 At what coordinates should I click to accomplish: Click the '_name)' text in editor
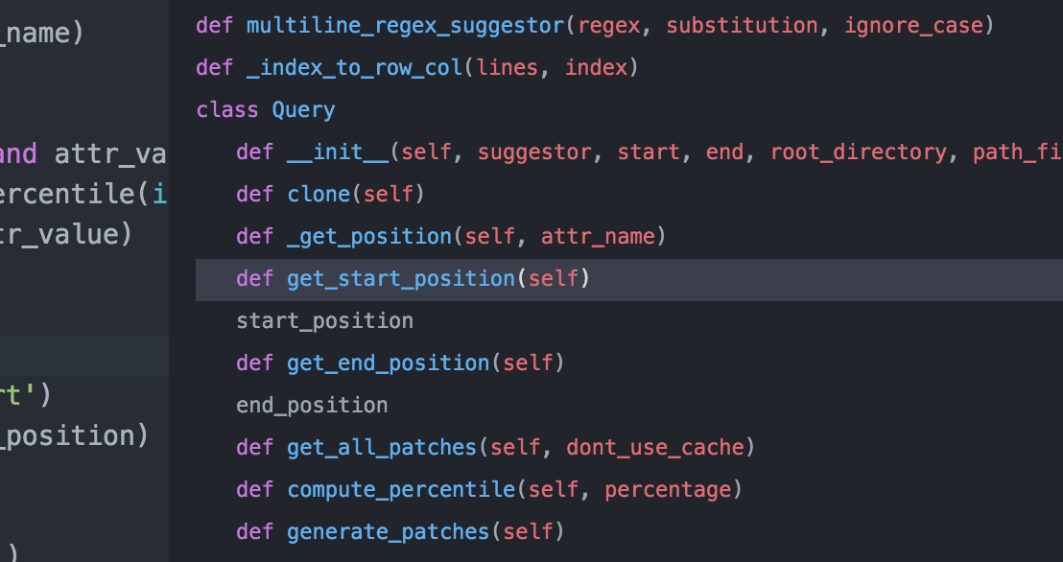coord(42,34)
